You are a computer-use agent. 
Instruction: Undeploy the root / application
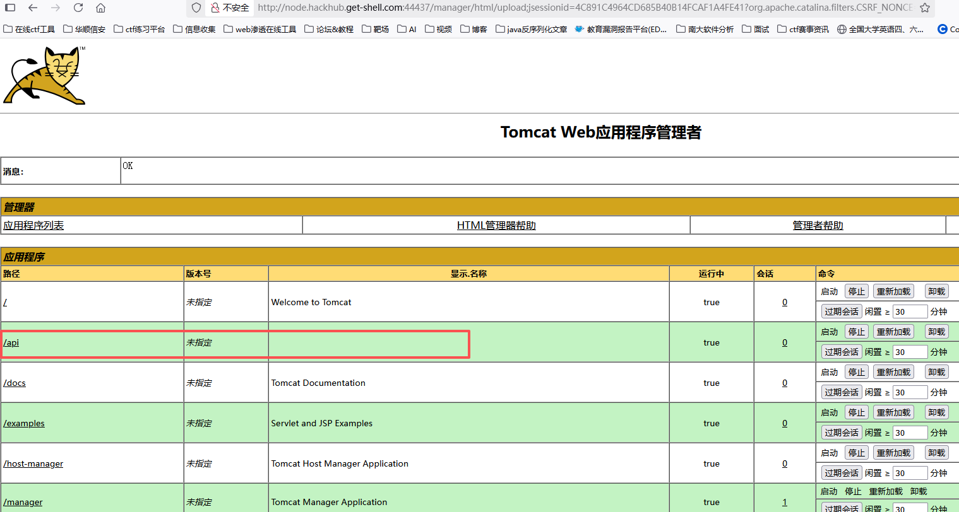click(x=937, y=291)
